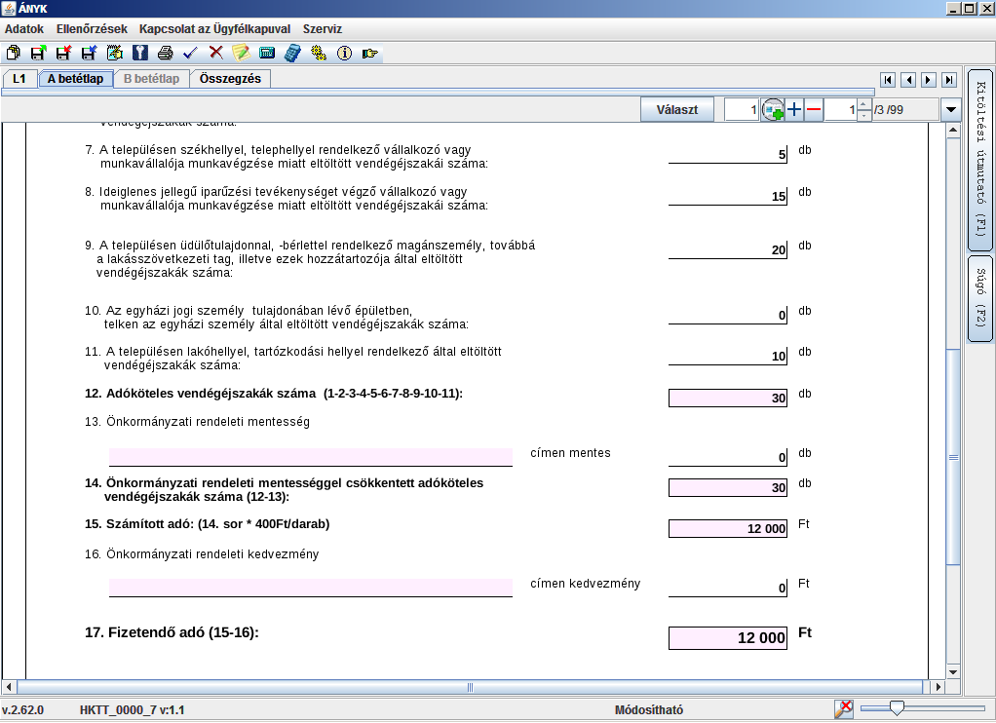Jump to the last page arrow
Image resolution: width=996 pixels, height=723 pixels.
pyautogui.click(x=949, y=80)
